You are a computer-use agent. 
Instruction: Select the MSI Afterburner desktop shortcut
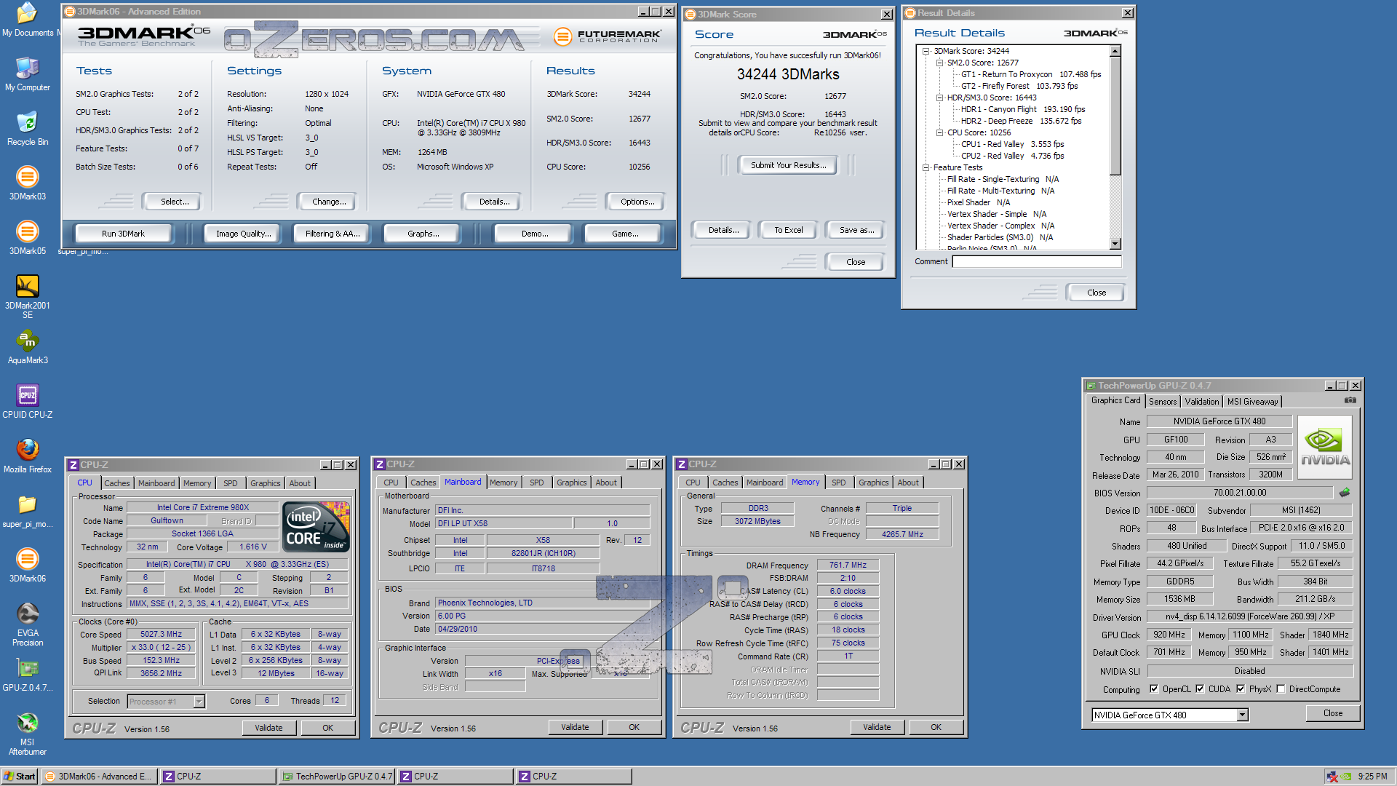click(28, 734)
